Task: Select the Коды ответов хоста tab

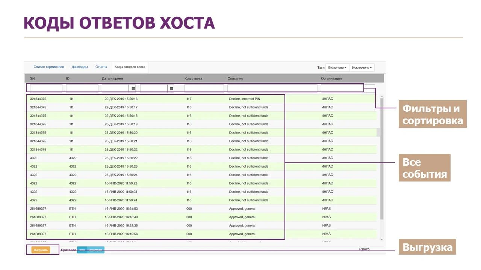Action: (130, 67)
